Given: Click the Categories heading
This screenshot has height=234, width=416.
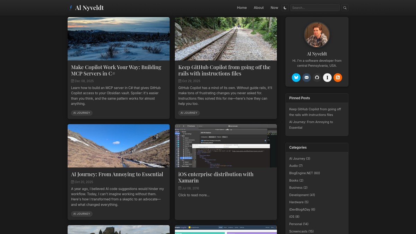Looking at the screenshot, I should (298, 148).
